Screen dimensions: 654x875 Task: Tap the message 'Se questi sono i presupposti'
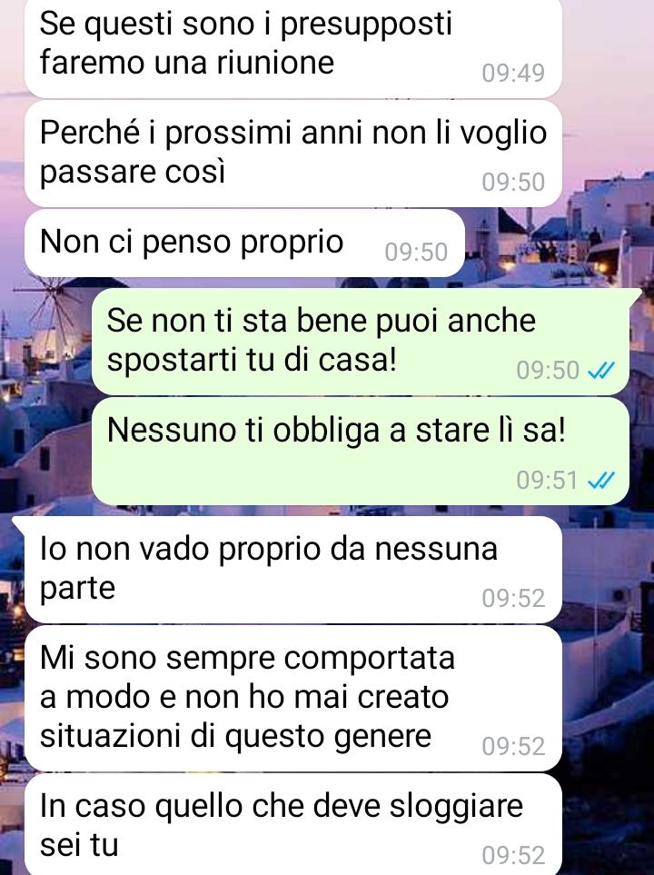point(293,48)
